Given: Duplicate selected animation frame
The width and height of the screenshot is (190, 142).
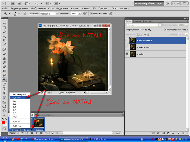Looking at the screenshot, I should (x=52, y=133).
